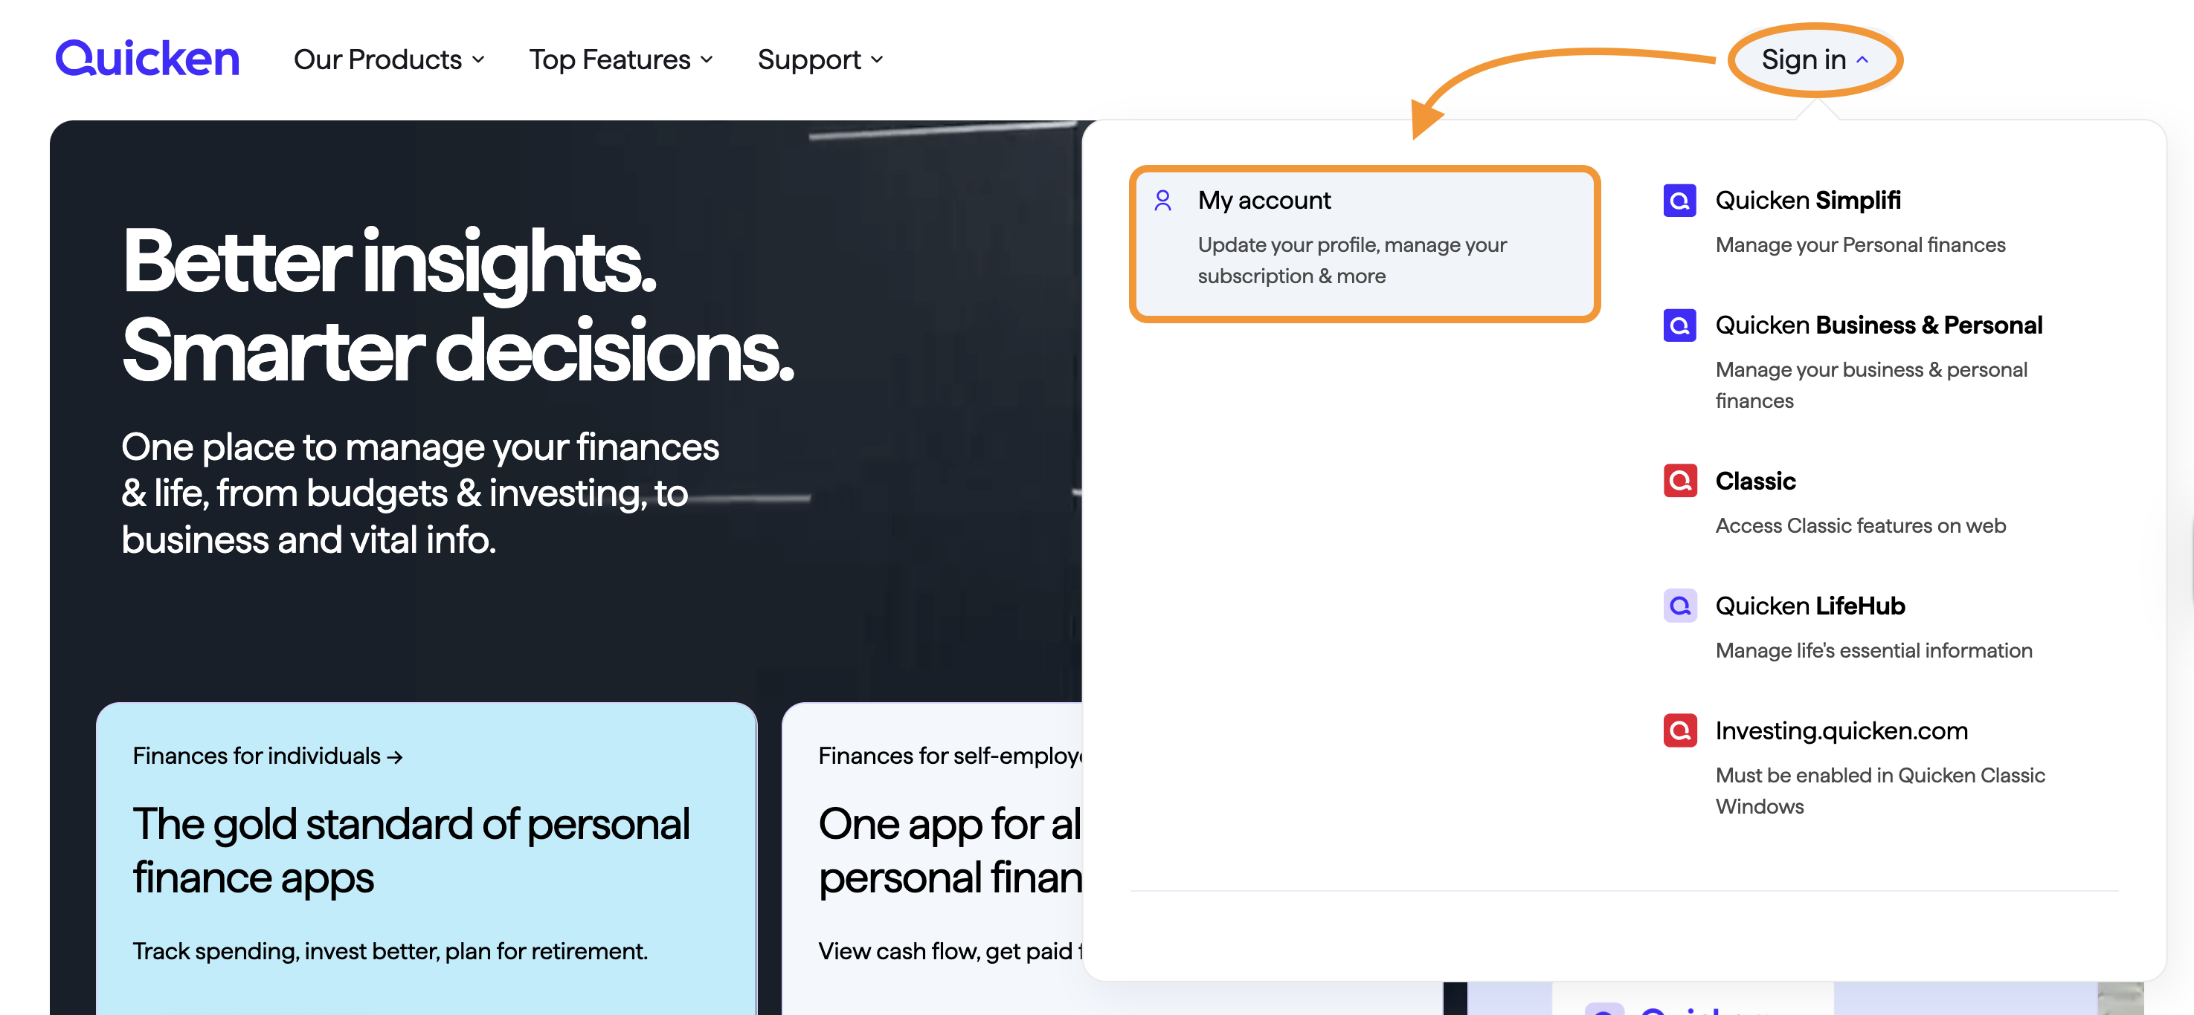Open the gold standard personal finance apps card

click(427, 858)
